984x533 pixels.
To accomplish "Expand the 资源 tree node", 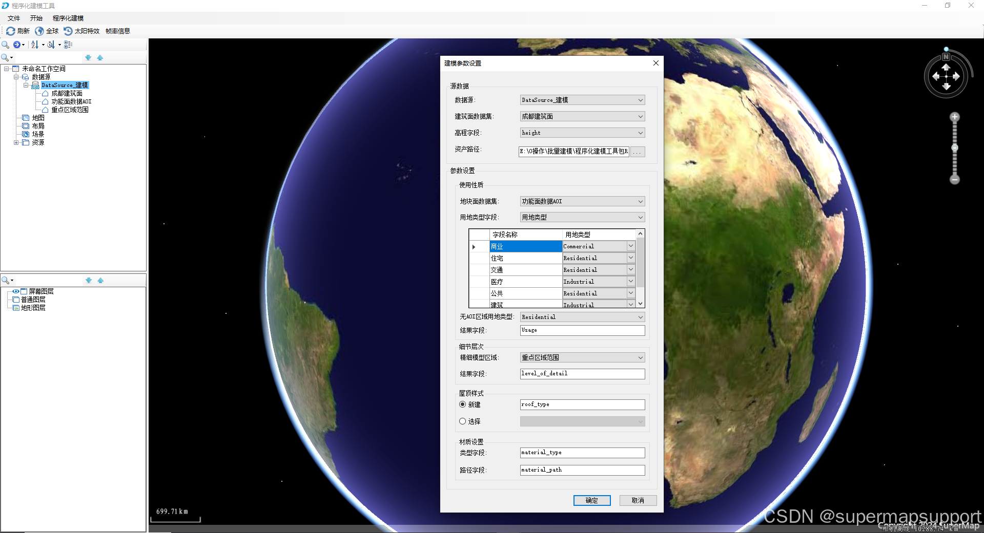I will [x=16, y=142].
